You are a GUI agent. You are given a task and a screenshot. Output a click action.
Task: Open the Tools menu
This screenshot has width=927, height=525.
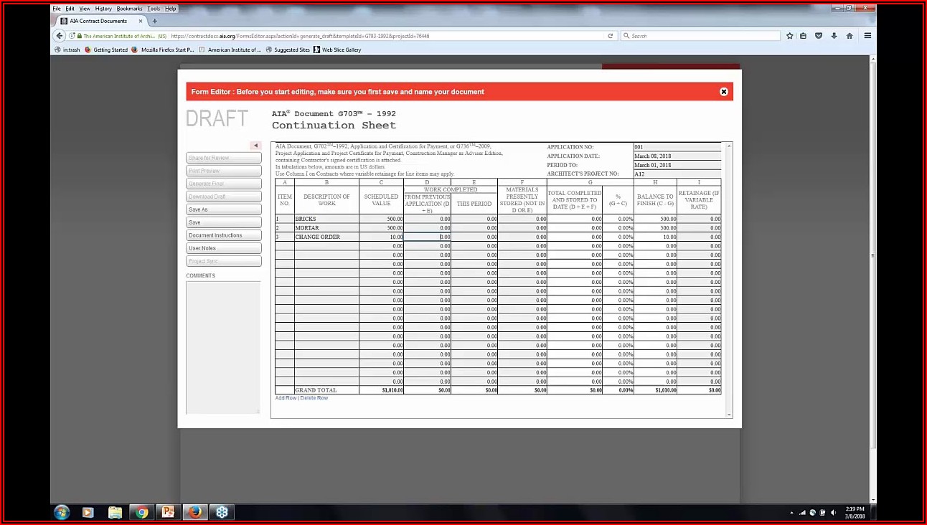pyautogui.click(x=154, y=9)
